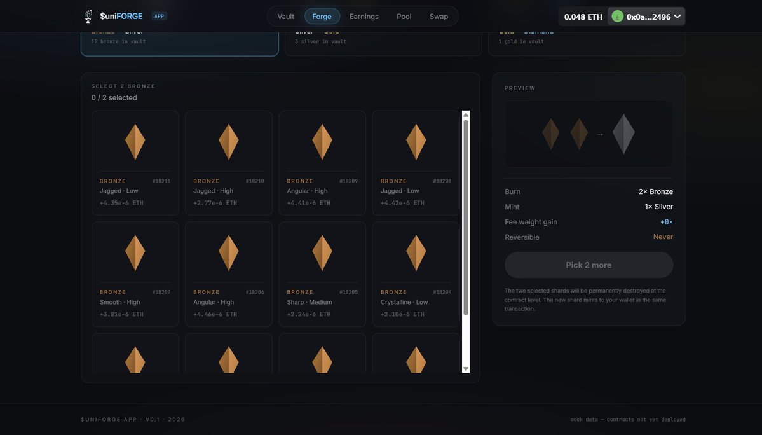
Task: Click the Reversible Never value
Action: click(x=663, y=237)
